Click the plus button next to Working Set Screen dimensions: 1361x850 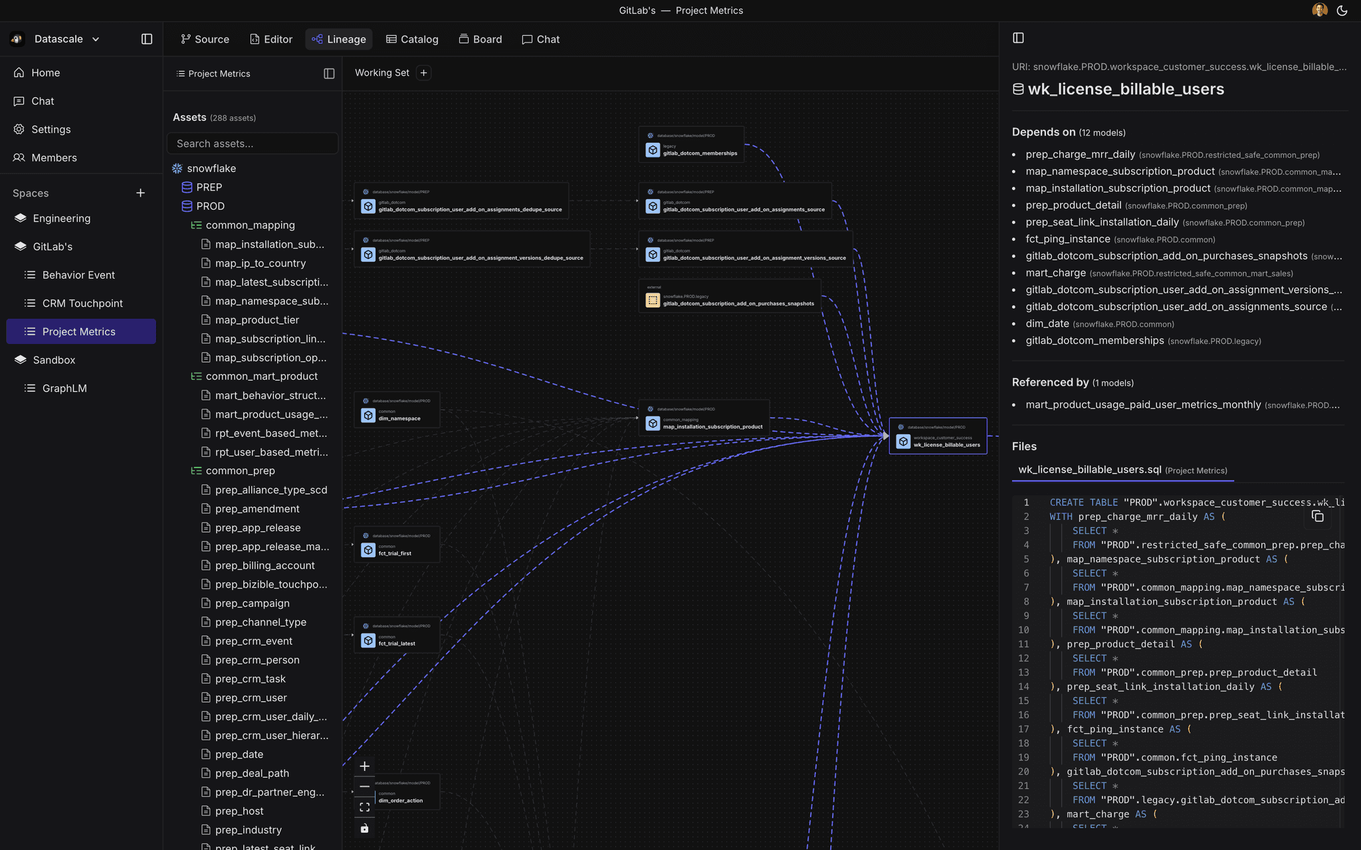(x=423, y=72)
